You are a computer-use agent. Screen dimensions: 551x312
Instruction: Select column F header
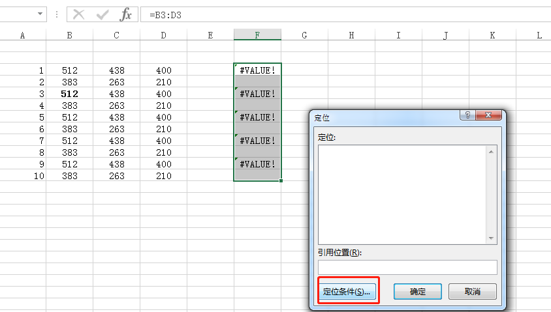258,35
